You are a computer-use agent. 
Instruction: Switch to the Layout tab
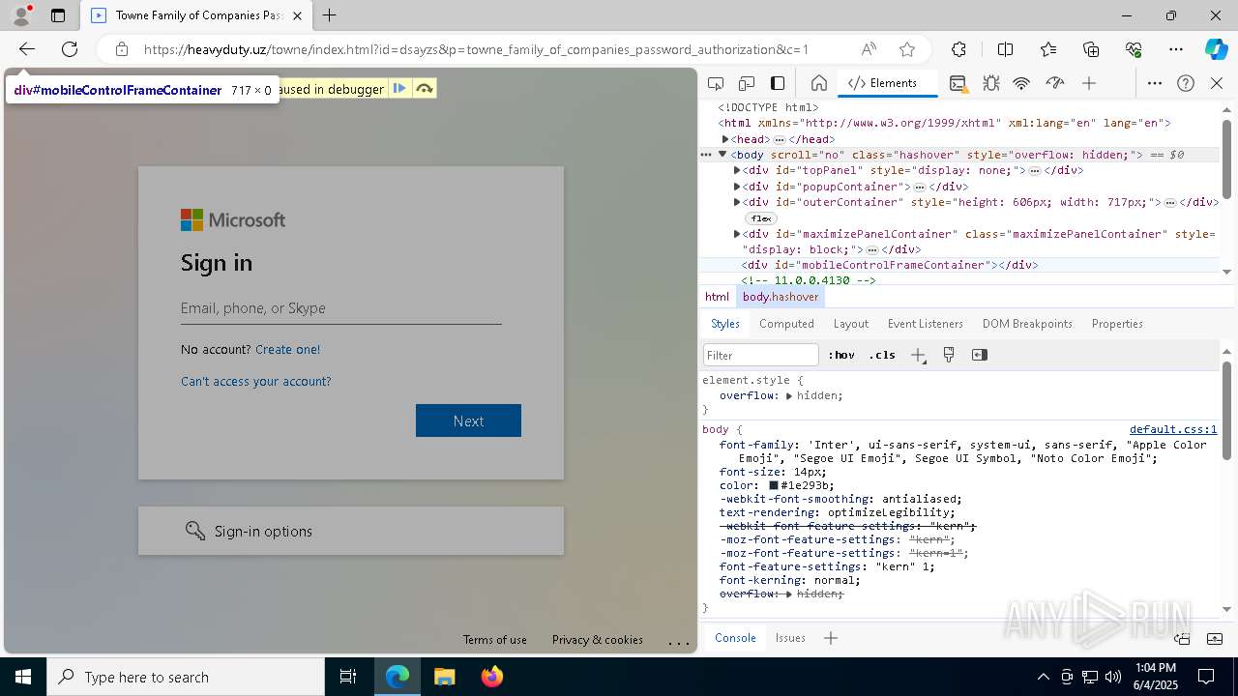click(x=851, y=324)
